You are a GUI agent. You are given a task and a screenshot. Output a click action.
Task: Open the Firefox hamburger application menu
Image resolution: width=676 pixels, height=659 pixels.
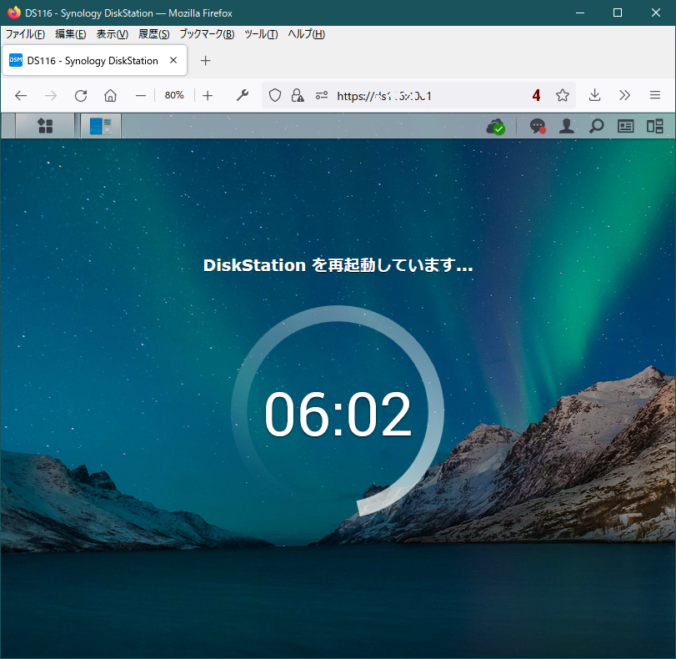(655, 95)
